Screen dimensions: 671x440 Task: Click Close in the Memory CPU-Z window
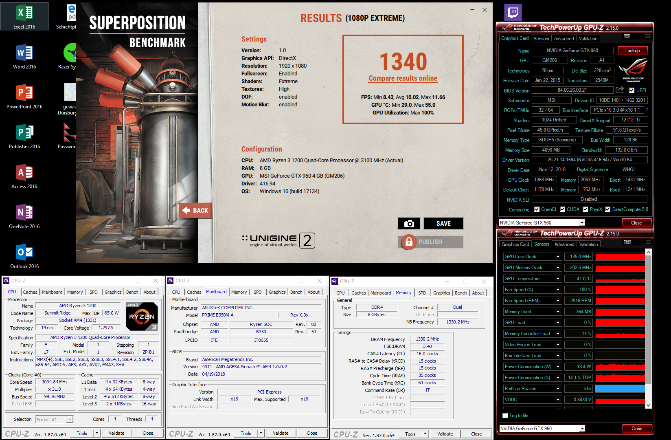(476, 434)
